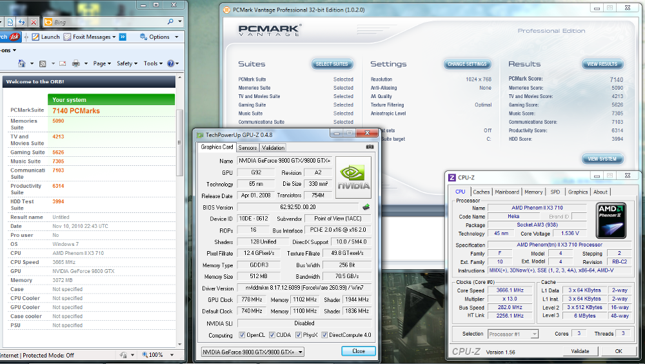The width and height of the screenshot is (645, 364).
Task: Open the toolbar Options dropdown arrow
Action: 177,37
